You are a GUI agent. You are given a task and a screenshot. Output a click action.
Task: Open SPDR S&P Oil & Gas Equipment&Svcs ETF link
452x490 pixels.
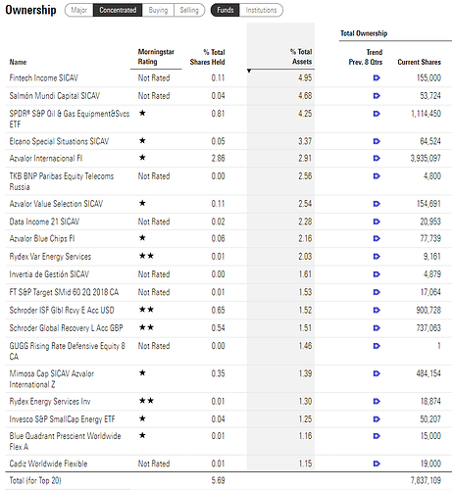[70, 119]
